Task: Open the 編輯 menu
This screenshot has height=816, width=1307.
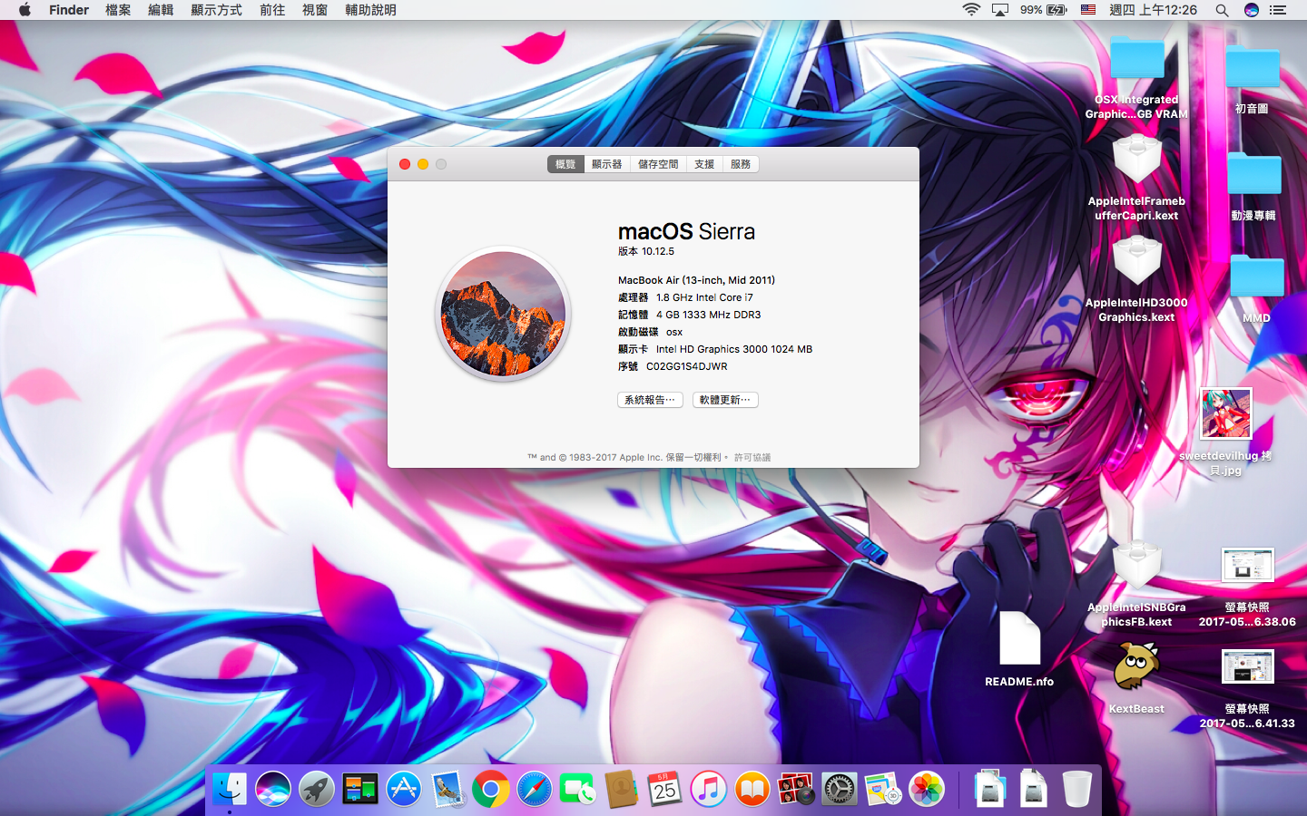Action: [x=161, y=10]
